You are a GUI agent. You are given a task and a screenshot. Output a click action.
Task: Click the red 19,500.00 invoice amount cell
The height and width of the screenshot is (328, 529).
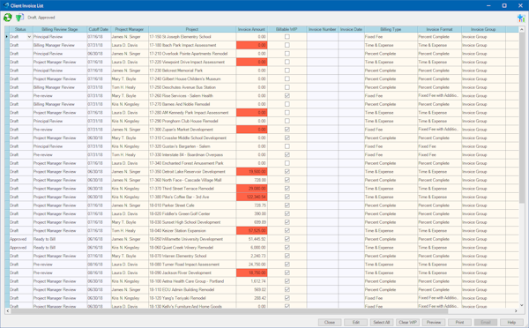(251, 172)
